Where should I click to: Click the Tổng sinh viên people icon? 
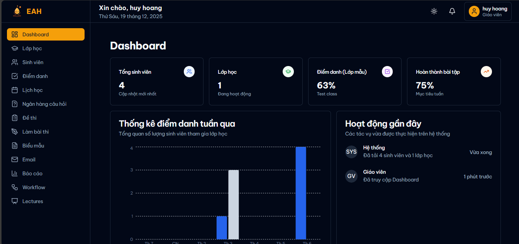[x=189, y=71]
